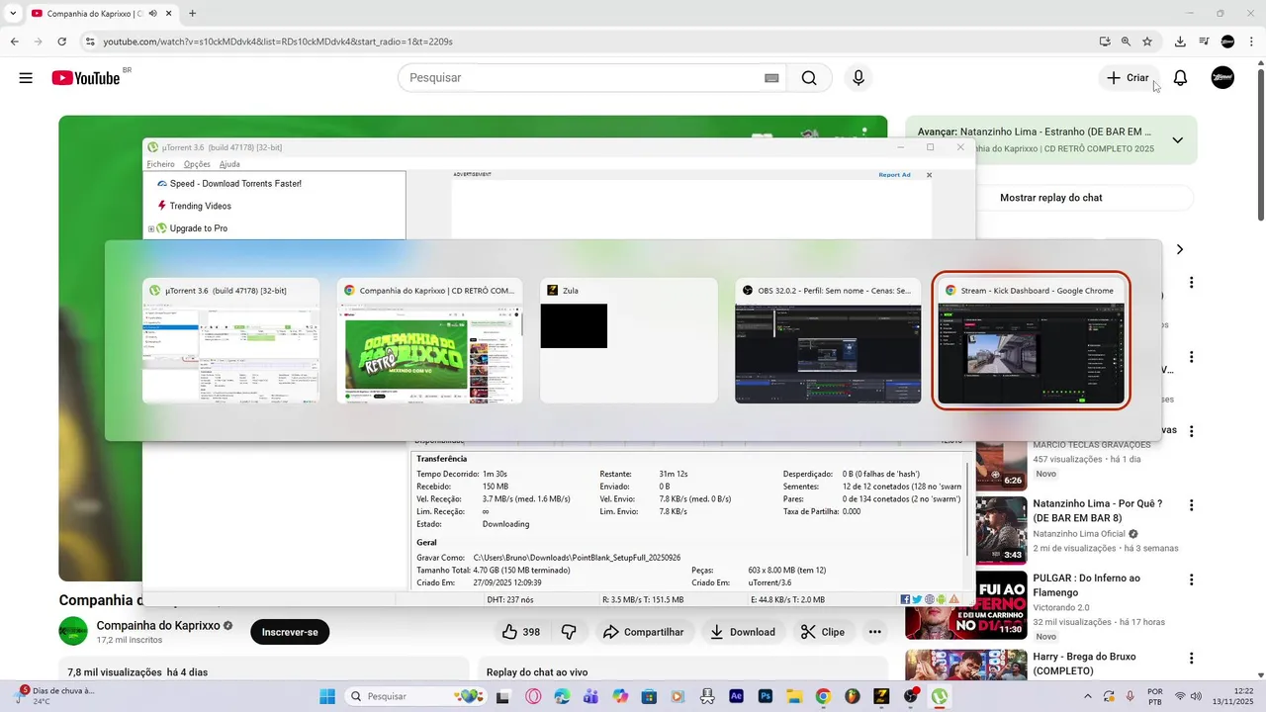The height and width of the screenshot is (712, 1266).
Task: Dislike the video with thumbs-down button
Action: (x=569, y=632)
